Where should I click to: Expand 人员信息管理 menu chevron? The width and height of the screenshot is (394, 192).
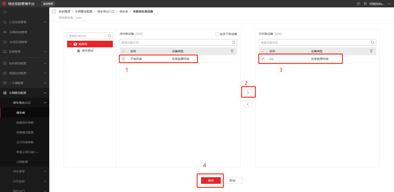pyautogui.click(x=45, y=22)
